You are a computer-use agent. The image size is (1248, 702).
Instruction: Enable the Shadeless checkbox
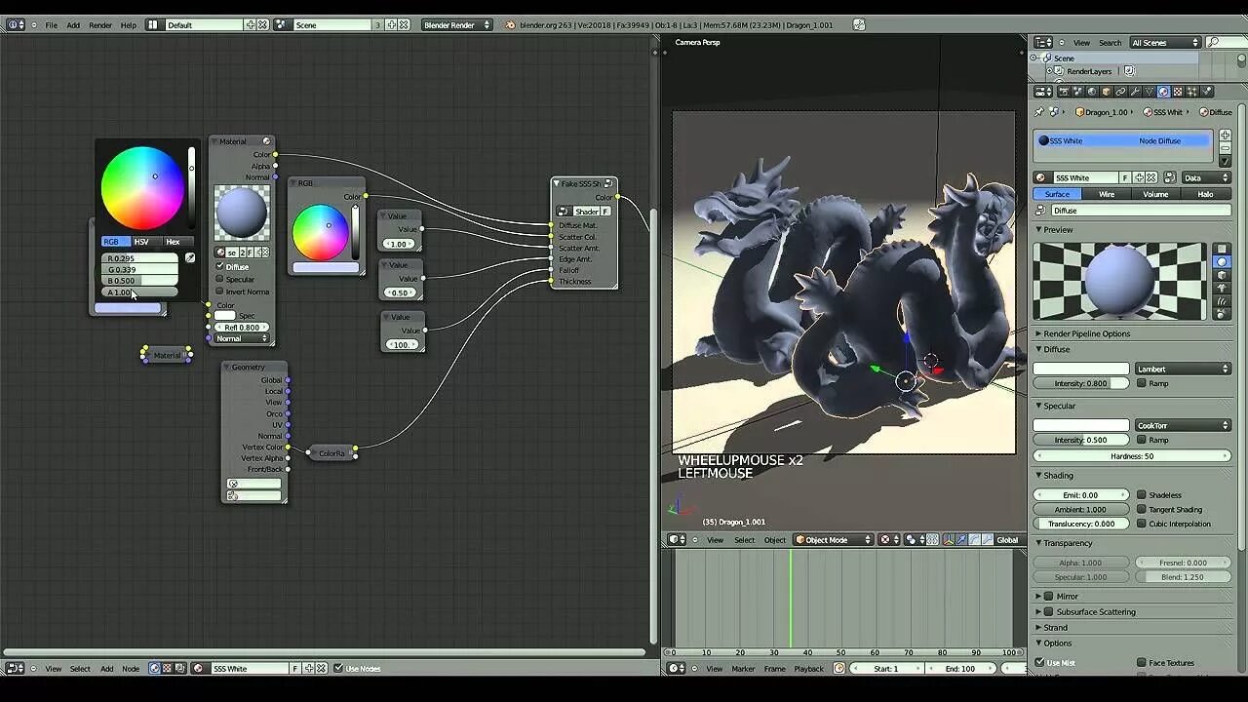1142,494
